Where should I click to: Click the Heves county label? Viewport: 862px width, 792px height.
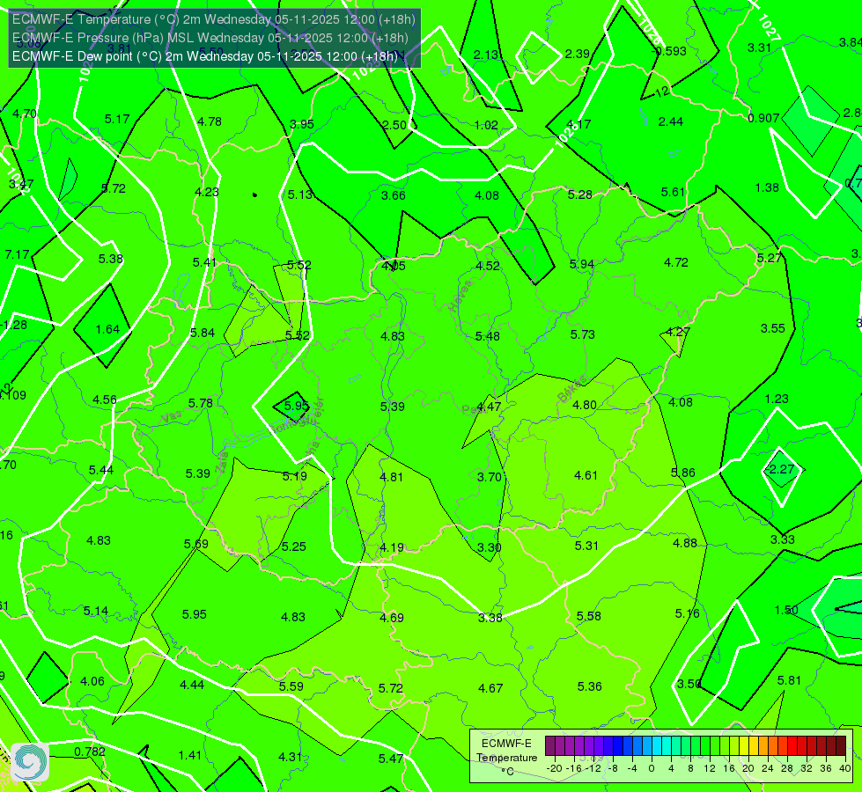(x=460, y=296)
